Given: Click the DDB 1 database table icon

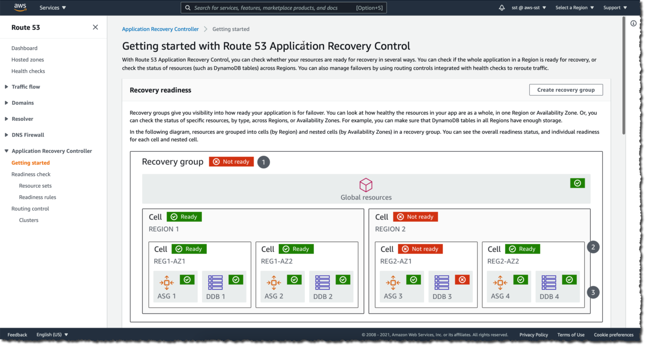Looking at the screenshot, I should pyautogui.click(x=215, y=282).
